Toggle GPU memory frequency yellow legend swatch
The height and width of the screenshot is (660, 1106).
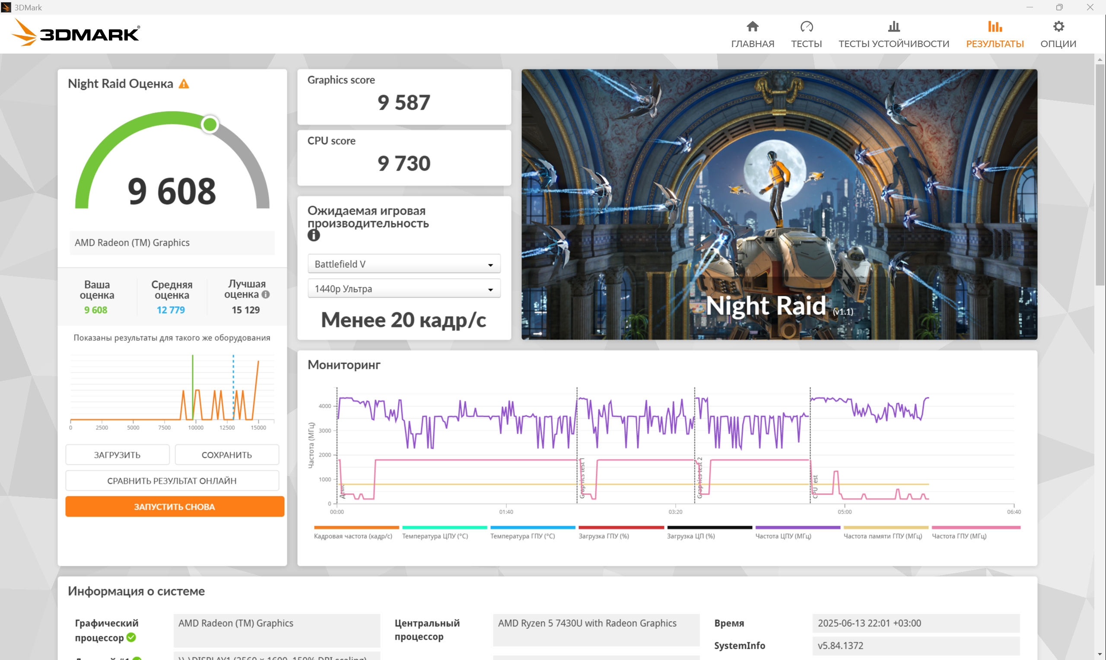point(885,528)
